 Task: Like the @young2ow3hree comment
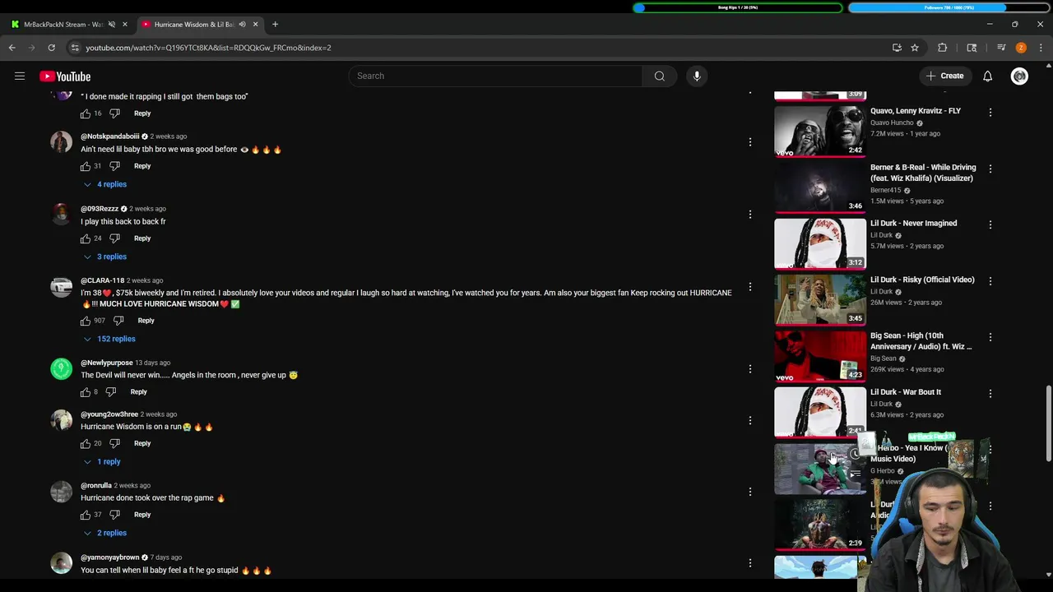tap(86, 443)
